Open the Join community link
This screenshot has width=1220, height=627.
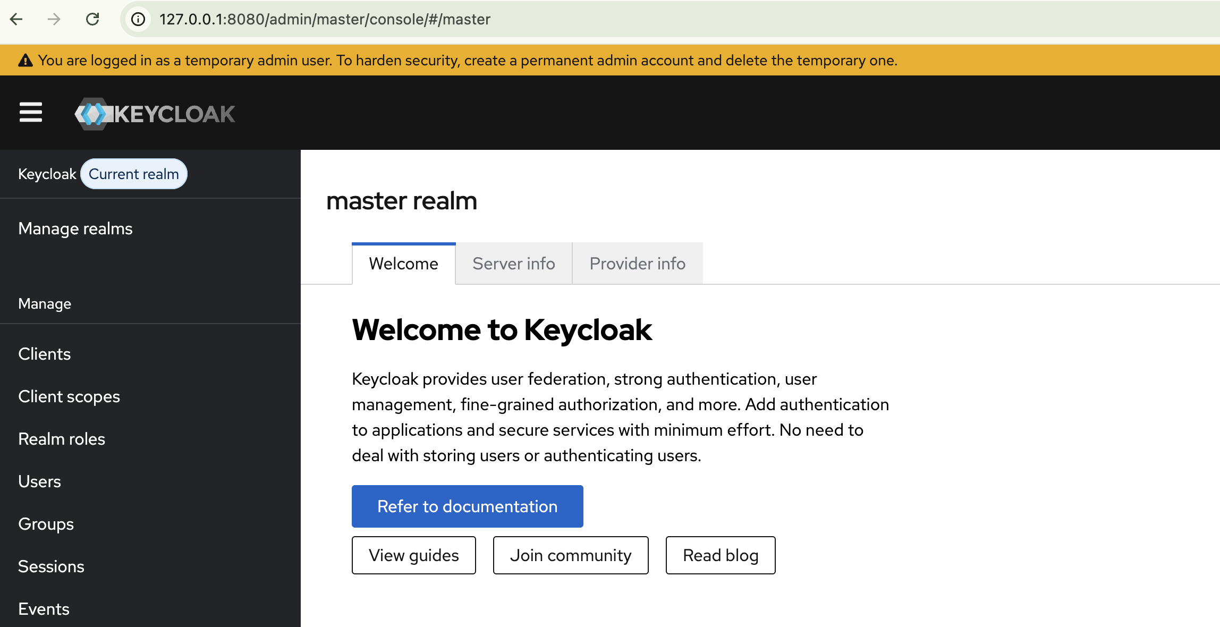[571, 555]
